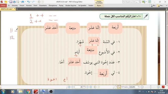The height and width of the screenshot is (94, 168).
Task: Open the Koruma ribbon tab
Action: click(x=29, y=5)
